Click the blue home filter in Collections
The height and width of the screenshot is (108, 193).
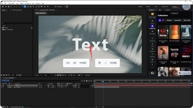(x=160, y=20)
